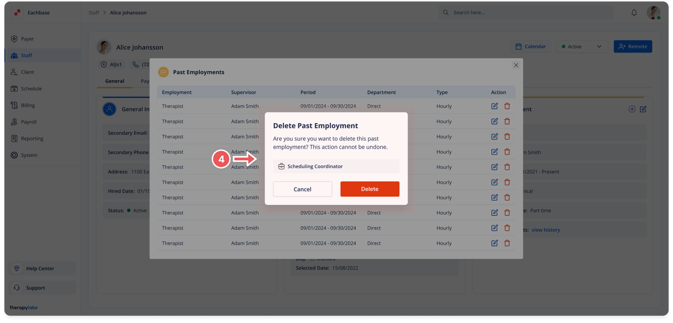This screenshot has width=673, height=323.
Task: Click the Period column header
Action: coord(308,92)
